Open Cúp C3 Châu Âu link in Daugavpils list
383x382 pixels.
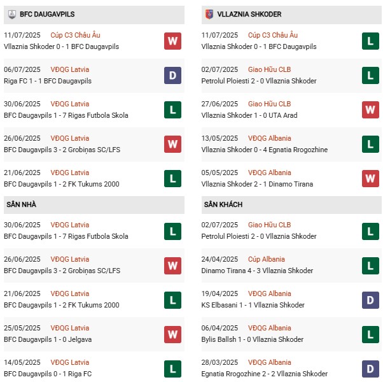pyautogui.click(x=76, y=35)
